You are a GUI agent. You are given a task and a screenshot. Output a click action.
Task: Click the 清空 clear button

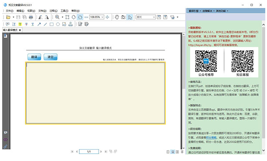[50, 57]
